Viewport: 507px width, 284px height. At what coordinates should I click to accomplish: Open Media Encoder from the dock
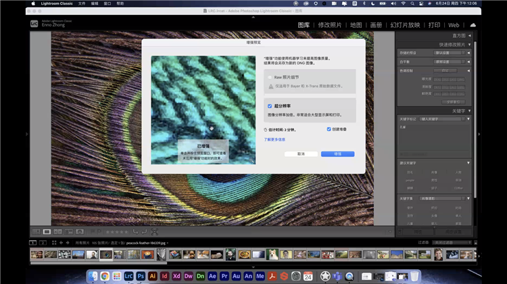[260, 277]
